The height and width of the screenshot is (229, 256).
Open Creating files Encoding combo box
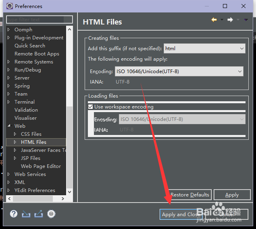pos(179,71)
